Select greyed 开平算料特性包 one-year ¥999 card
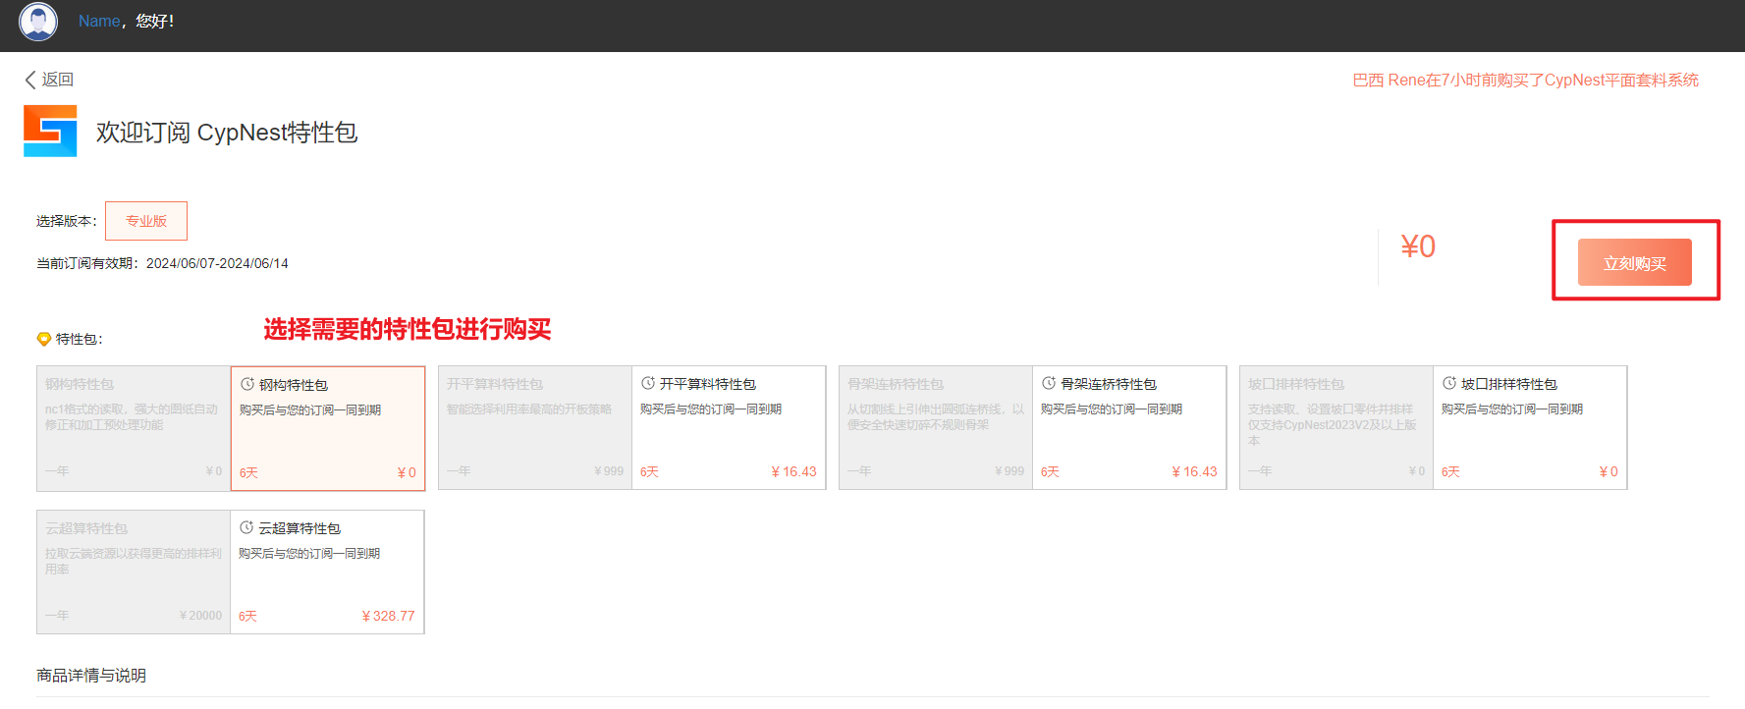 click(535, 427)
